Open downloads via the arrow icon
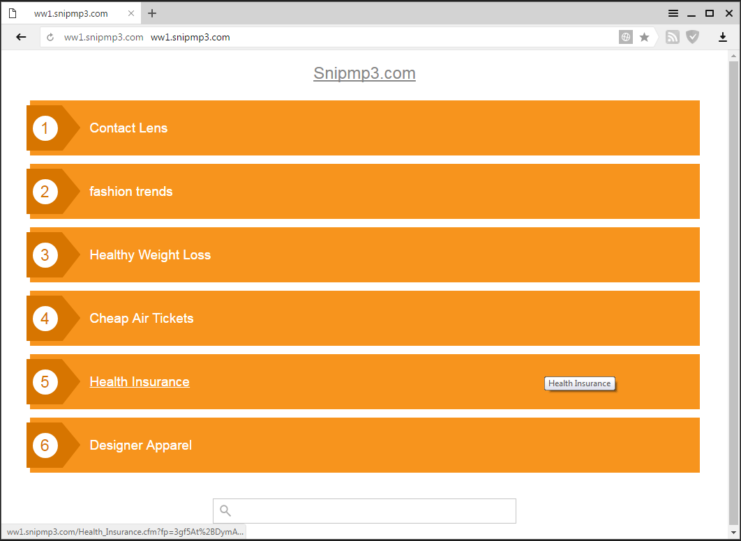This screenshot has width=741, height=541. [x=723, y=38]
